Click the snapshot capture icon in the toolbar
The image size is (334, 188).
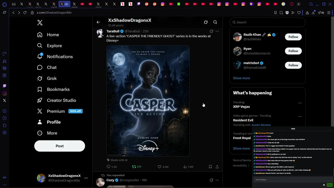(281, 13)
